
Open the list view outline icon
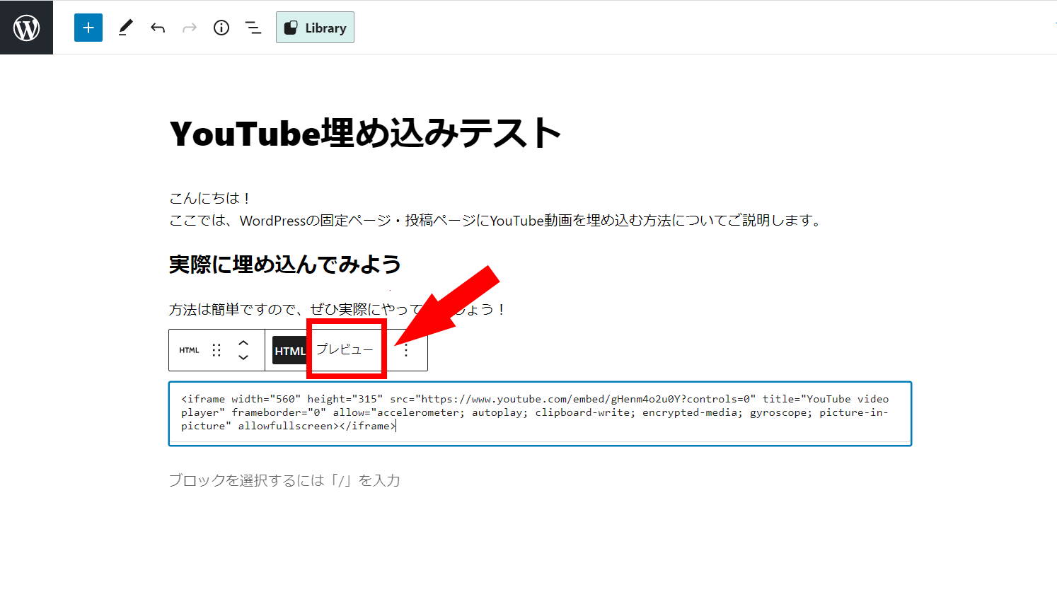coord(253,28)
